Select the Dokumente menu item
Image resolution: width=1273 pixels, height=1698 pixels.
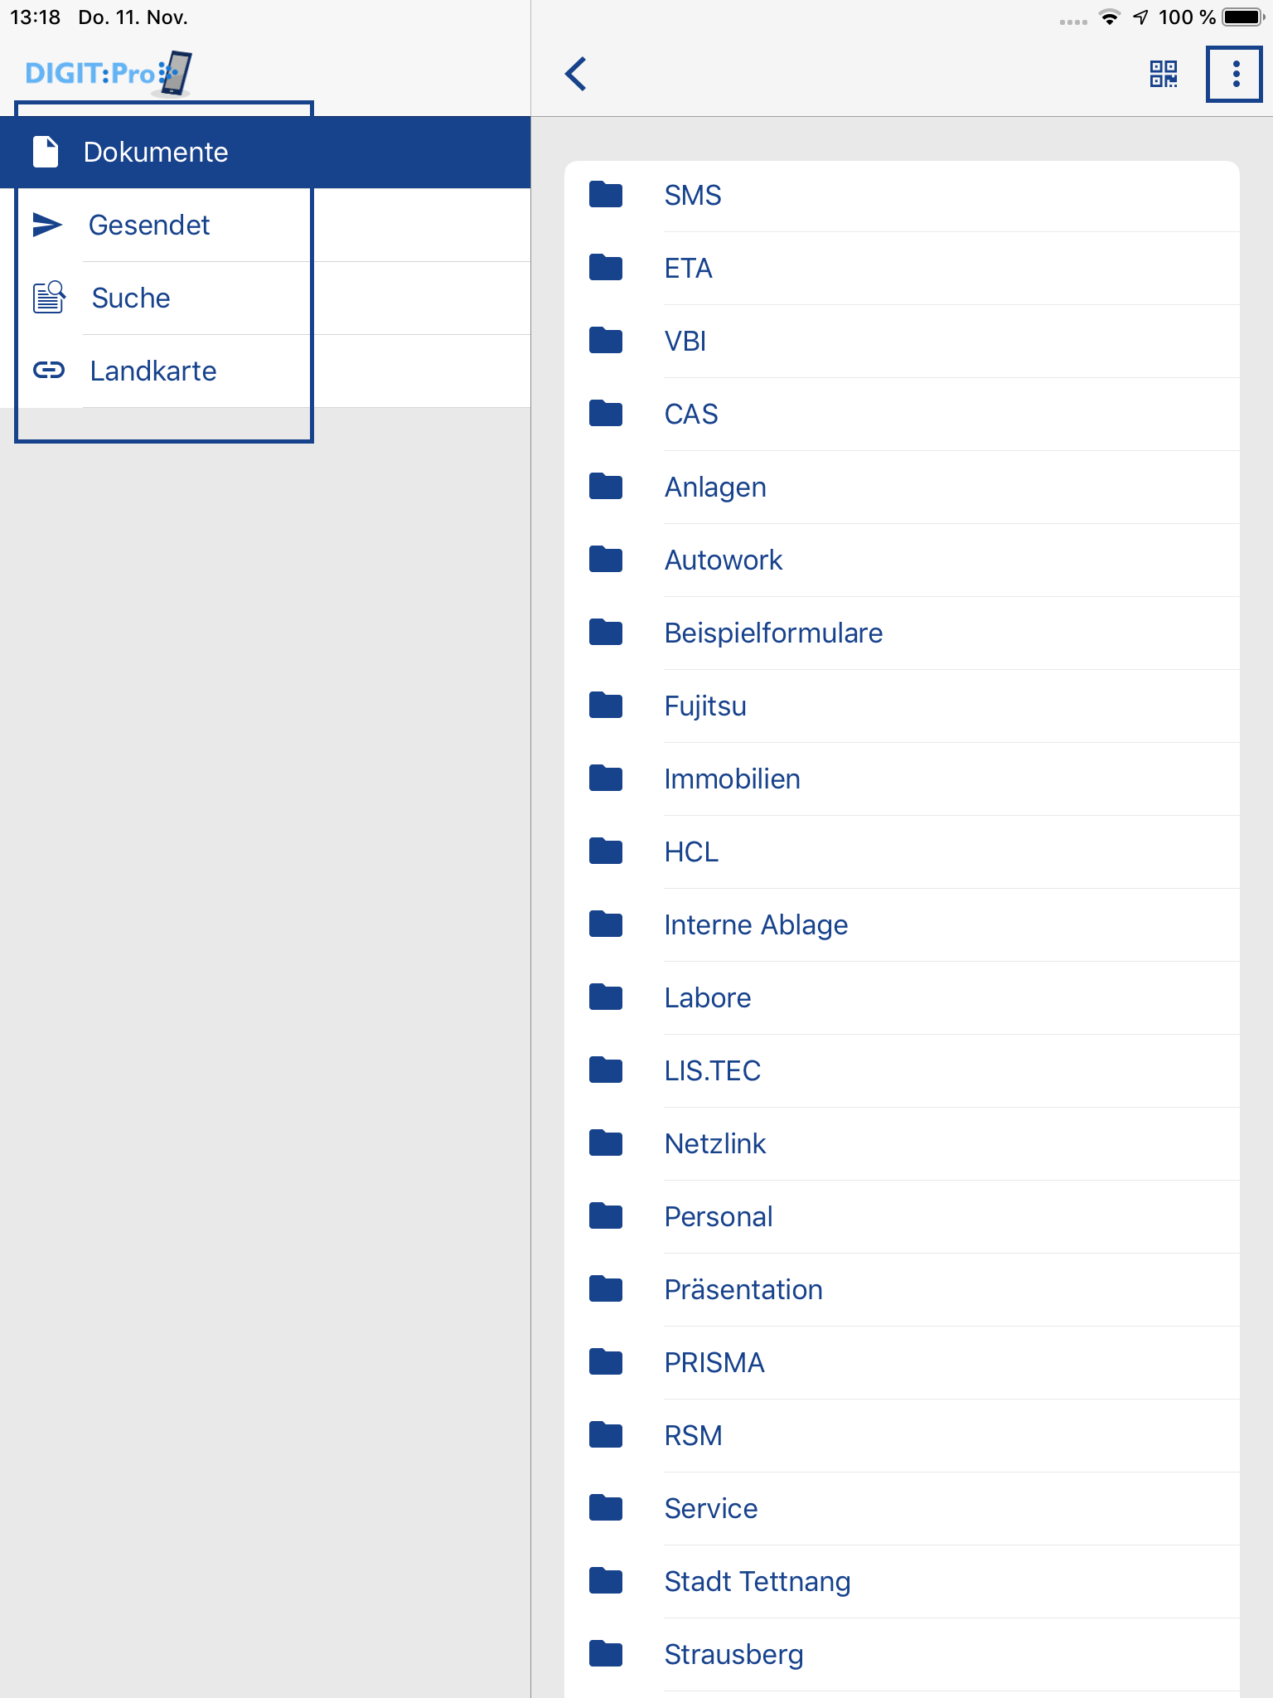(x=156, y=153)
